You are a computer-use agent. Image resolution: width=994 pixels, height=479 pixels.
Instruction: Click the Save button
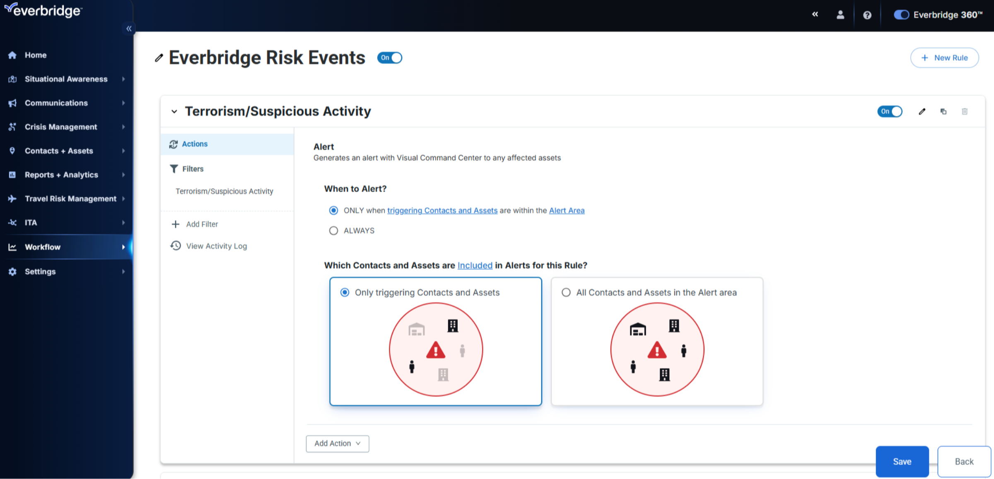[x=902, y=462]
